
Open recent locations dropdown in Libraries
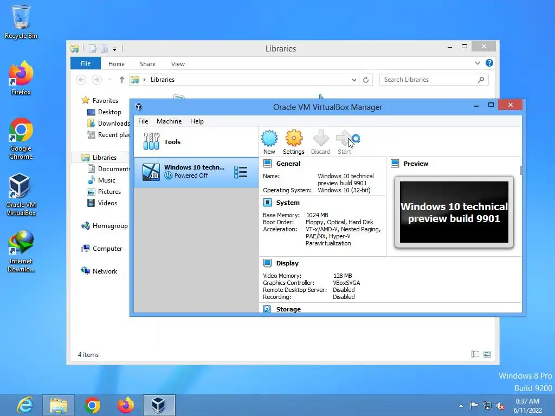(x=110, y=80)
